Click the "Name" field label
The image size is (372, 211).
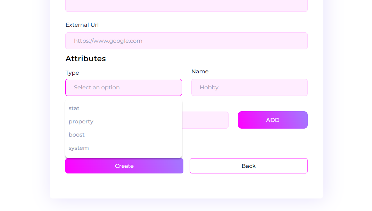tap(200, 72)
